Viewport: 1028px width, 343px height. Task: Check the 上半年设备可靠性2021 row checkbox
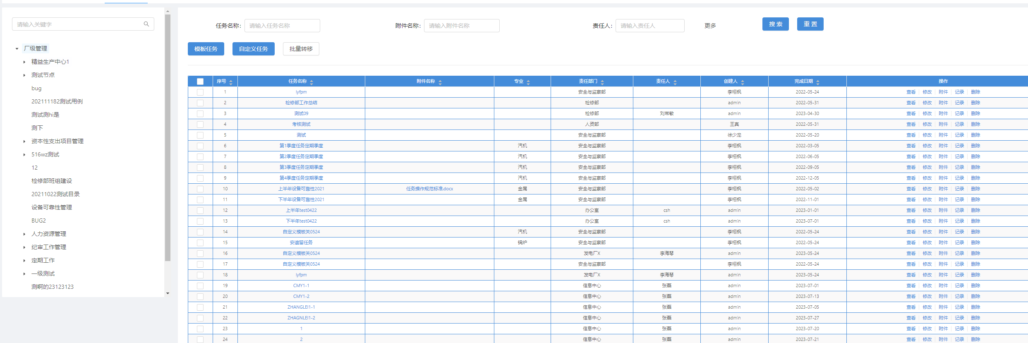pos(200,189)
